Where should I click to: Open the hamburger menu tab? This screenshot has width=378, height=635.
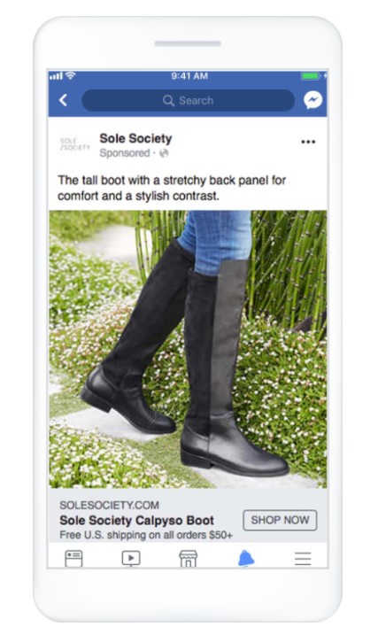(303, 559)
